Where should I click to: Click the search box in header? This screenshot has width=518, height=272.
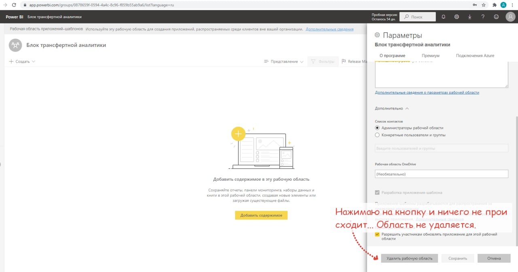[x=418, y=17]
